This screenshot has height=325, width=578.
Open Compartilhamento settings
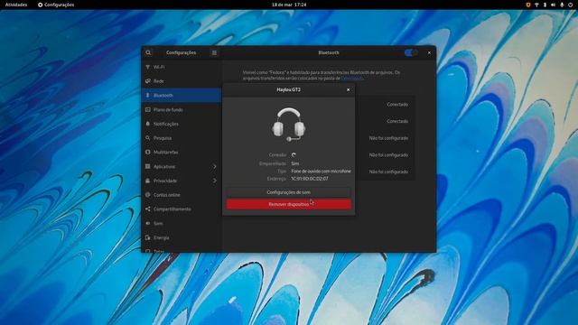coord(182,209)
